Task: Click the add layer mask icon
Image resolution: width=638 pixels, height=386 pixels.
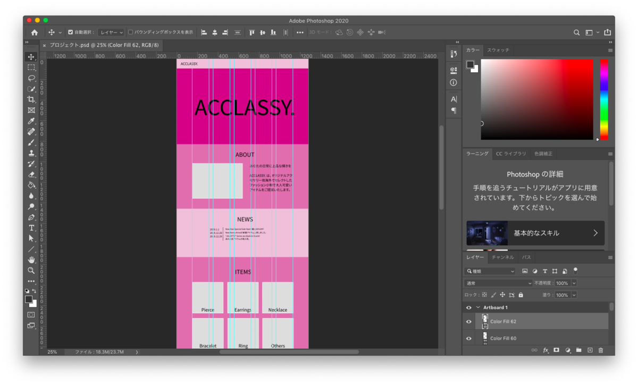Action: [556, 350]
